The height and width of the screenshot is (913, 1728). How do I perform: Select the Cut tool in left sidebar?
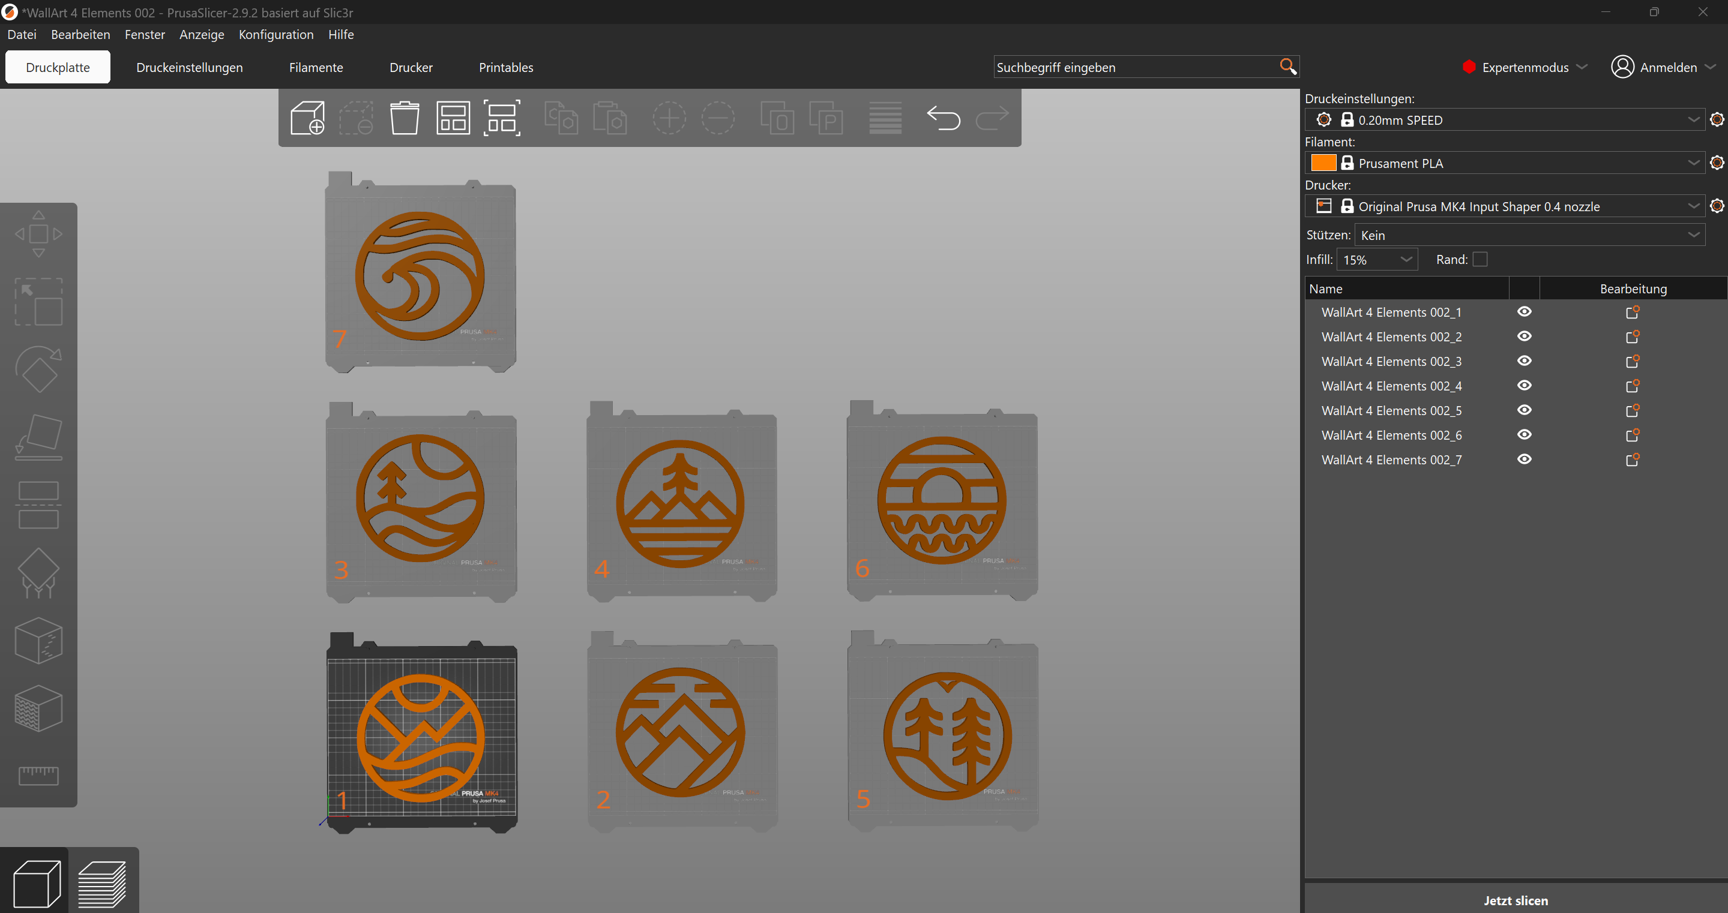coord(39,504)
